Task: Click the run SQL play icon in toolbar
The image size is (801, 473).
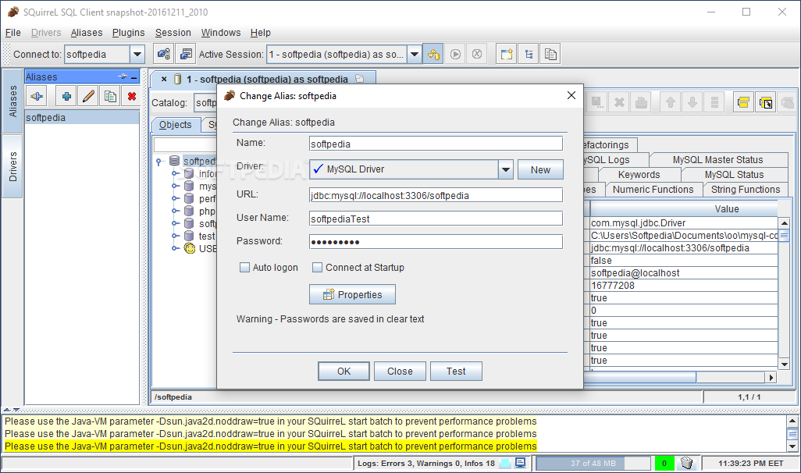Action: tap(456, 54)
